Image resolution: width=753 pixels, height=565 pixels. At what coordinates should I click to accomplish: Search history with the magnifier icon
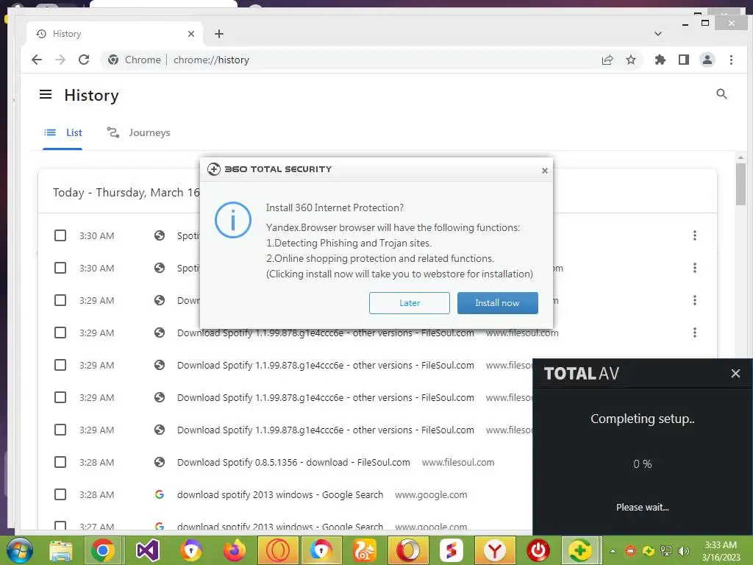pyautogui.click(x=721, y=94)
